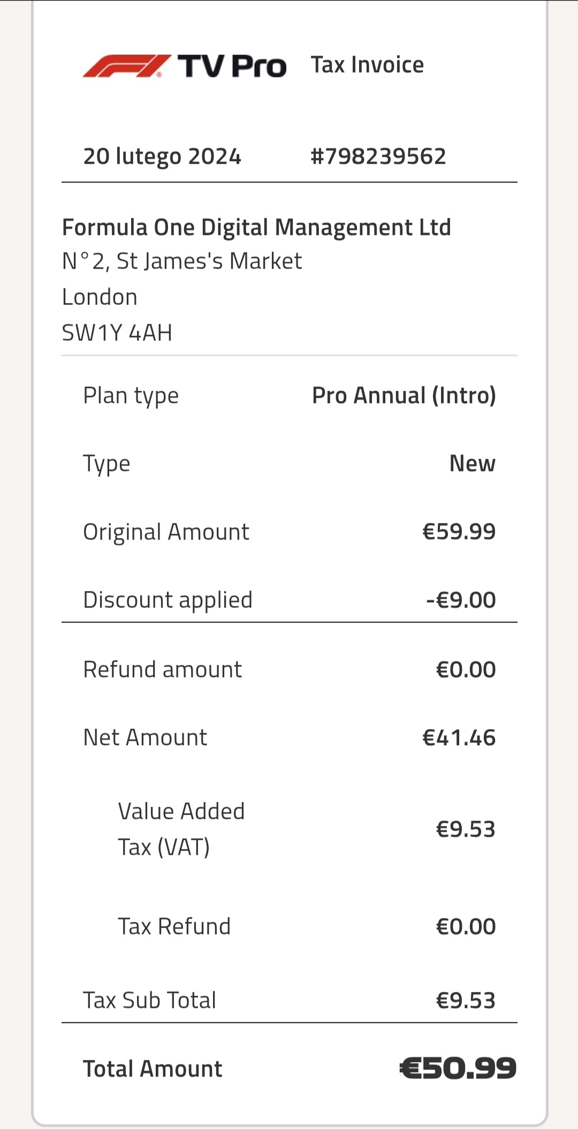Click Formula One Digital Management Ltd
The height and width of the screenshot is (1129, 578).
[x=256, y=228]
